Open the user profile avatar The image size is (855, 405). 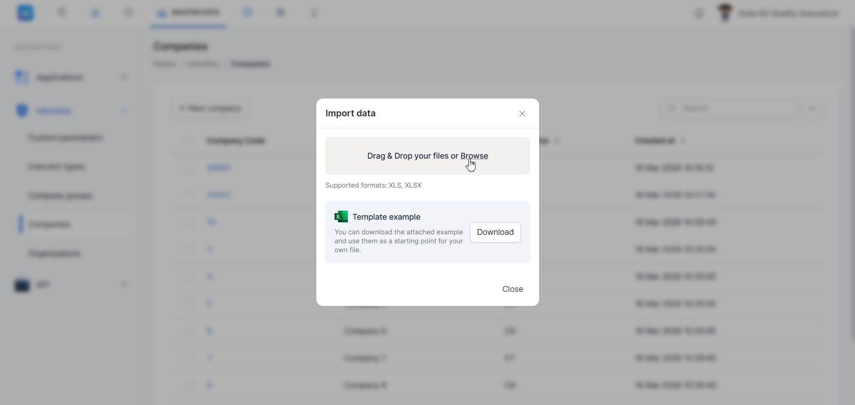(x=725, y=12)
